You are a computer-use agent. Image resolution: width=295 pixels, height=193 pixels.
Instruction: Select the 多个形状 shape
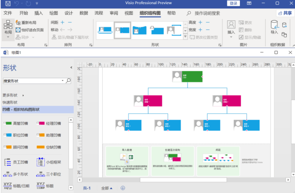click(x=16, y=174)
